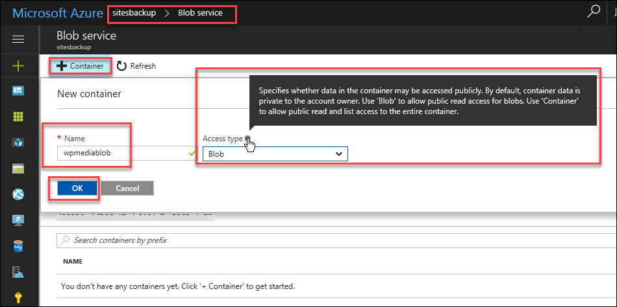The height and width of the screenshot is (307, 617).
Task: Open App Services globe icon
Action: (18, 194)
